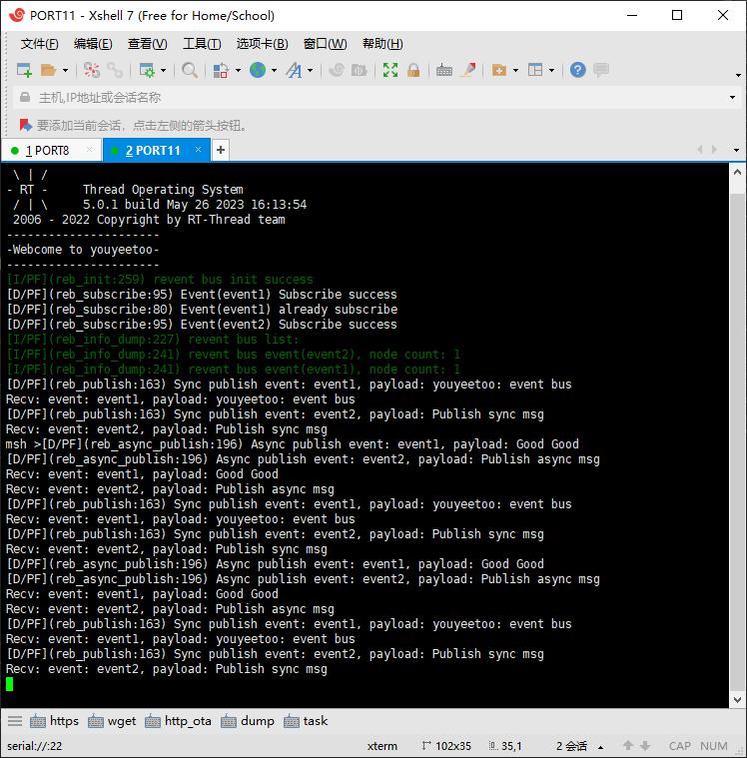Screen dimensions: 747x758
Task: Close the PORT11 tab
Action: pyautogui.click(x=198, y=150)
